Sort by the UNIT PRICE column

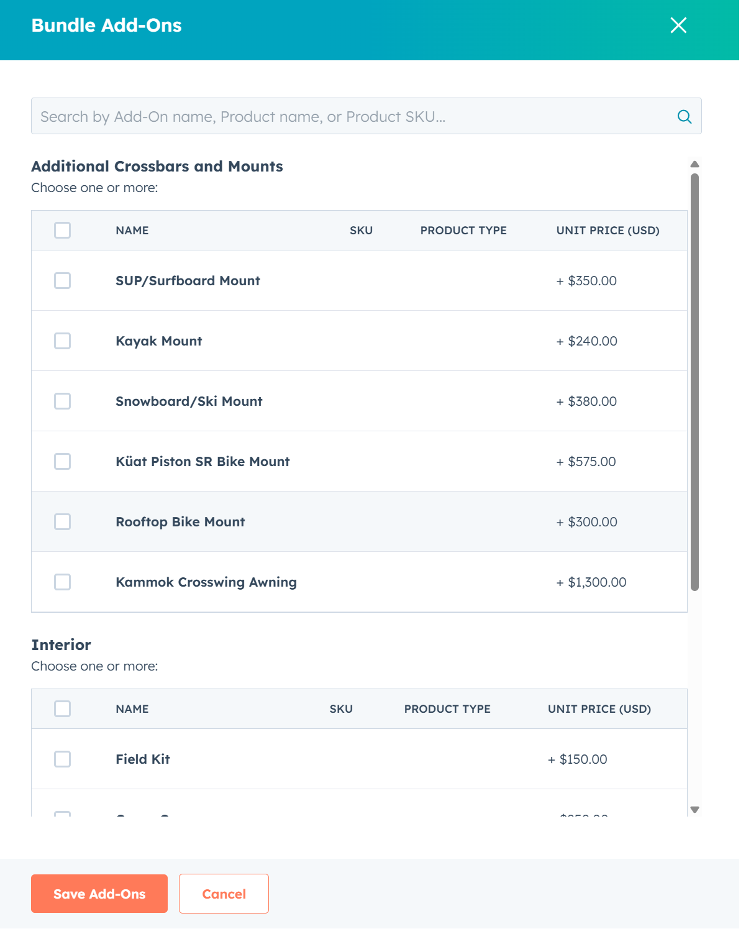(608, 230)
